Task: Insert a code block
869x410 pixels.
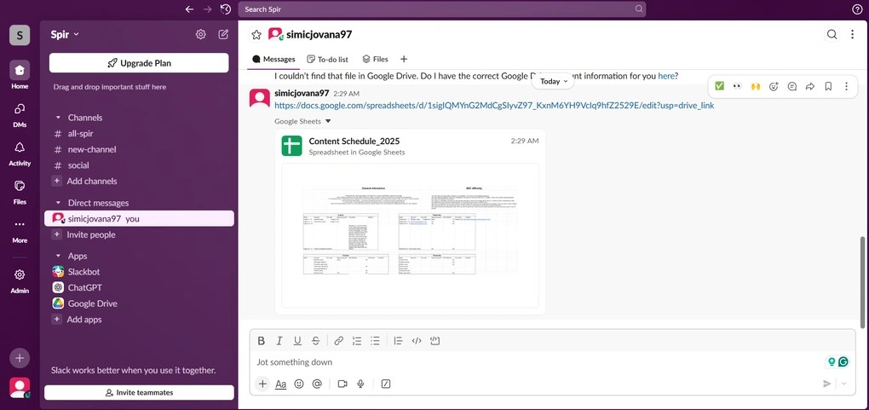Action: pyautogui.click(x=435, y=341)
